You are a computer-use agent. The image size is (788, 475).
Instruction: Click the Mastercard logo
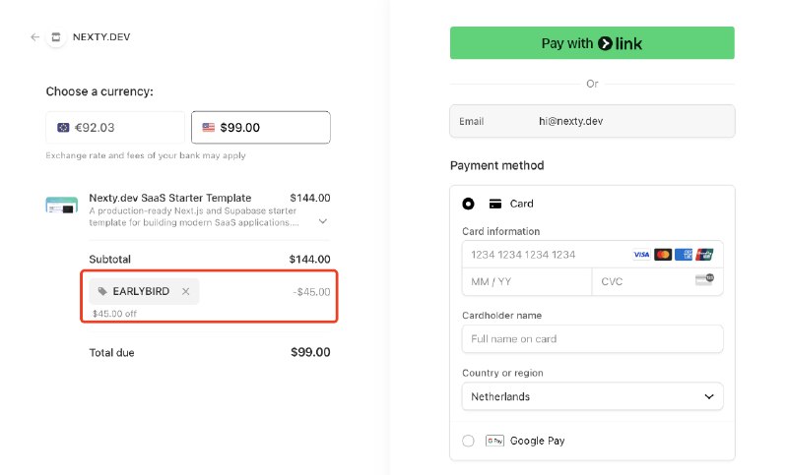662,255
